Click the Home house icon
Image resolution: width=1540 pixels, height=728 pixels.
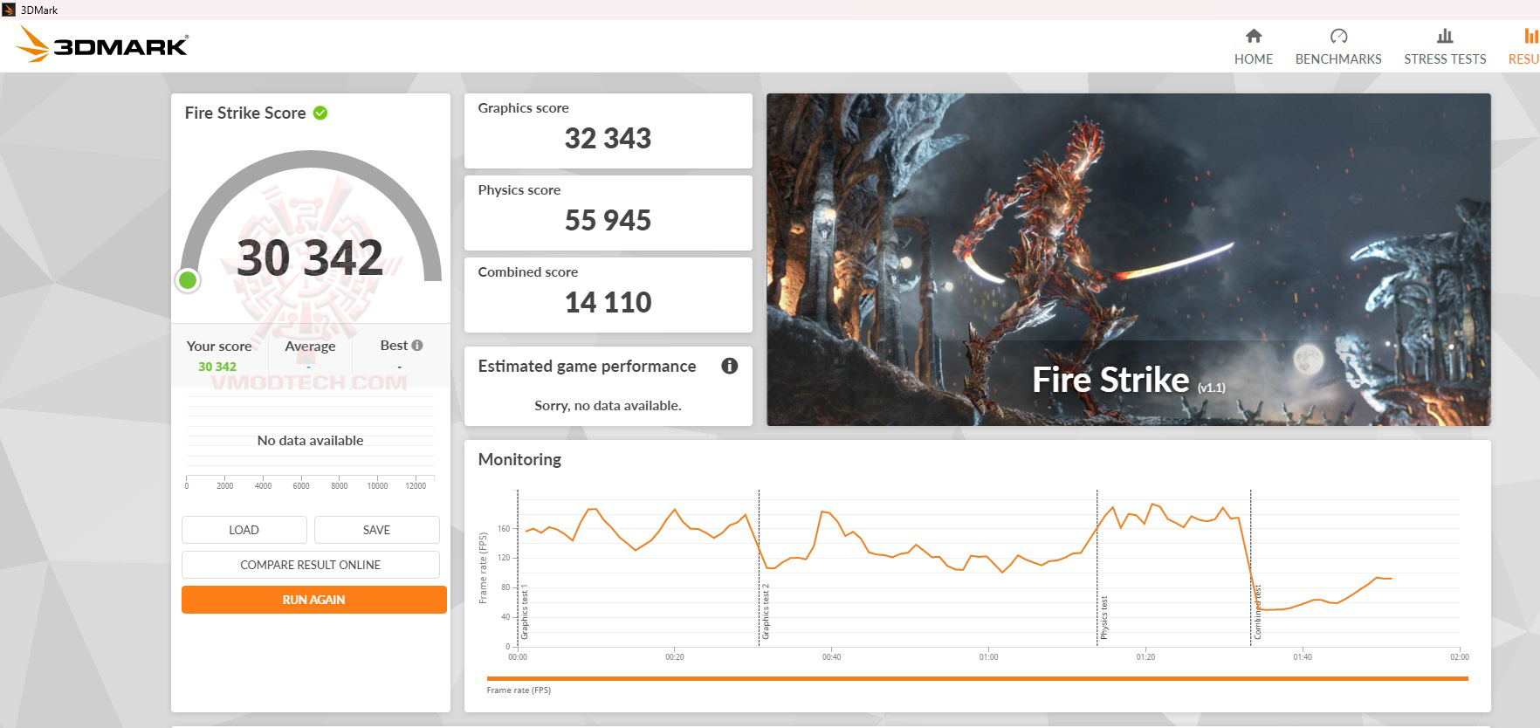pyautogui.click(x=1254, y=36)
